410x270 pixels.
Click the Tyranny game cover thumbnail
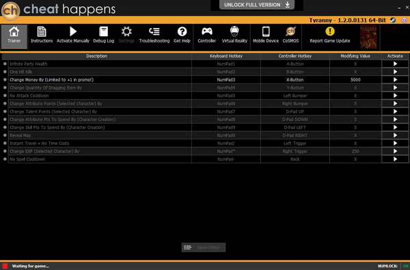pyautogui.click(x=368, y=37)
